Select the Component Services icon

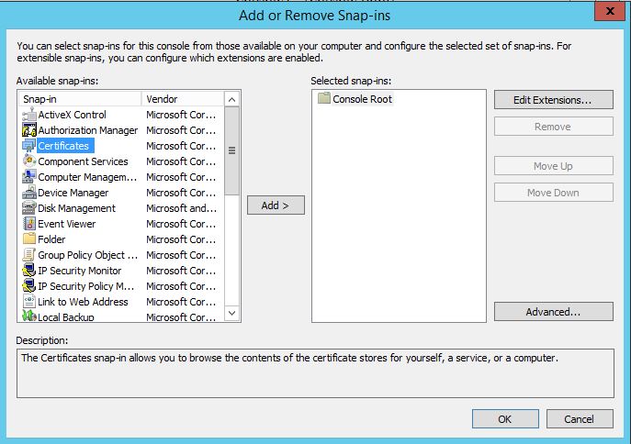pyautogui.click(x=28, y=161)
